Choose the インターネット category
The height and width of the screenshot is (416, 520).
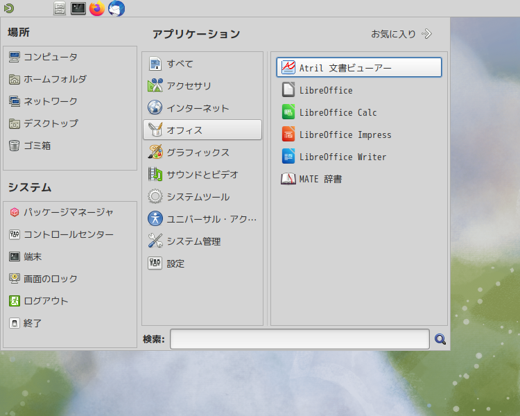click(202, 108)
